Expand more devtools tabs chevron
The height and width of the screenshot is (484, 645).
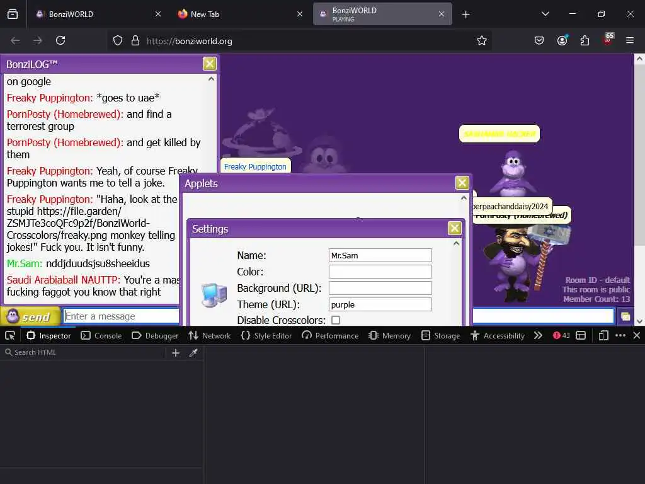point(538,335)
